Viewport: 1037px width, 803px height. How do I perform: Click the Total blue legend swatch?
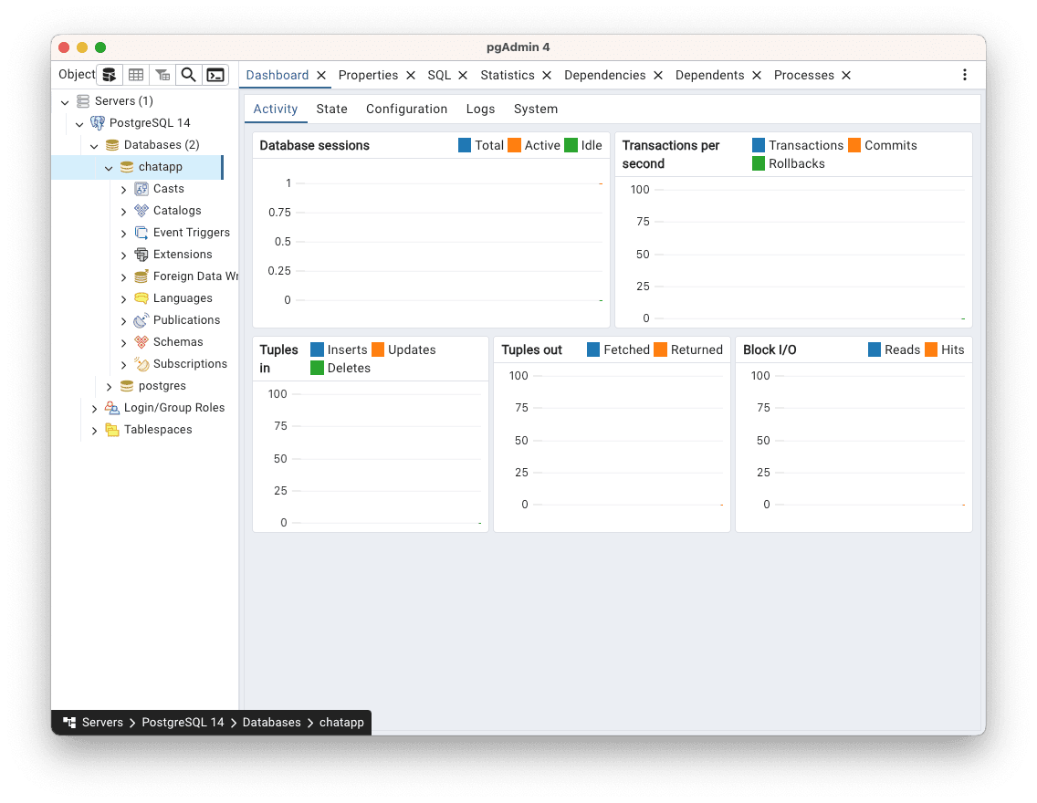point(465,145)
